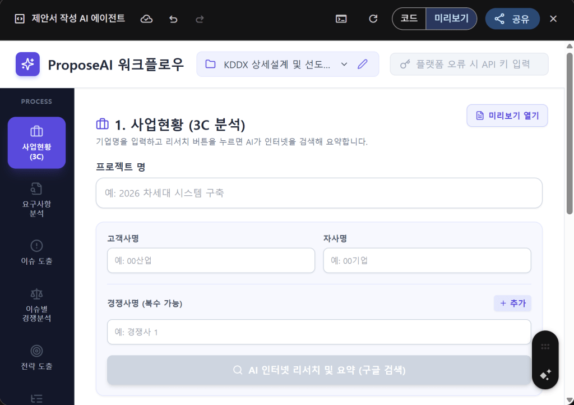Image resolution: width=574 pixels, height=405 pixels.
Task: Reload the preview with refresh icon
Action: tap(373, 19)
